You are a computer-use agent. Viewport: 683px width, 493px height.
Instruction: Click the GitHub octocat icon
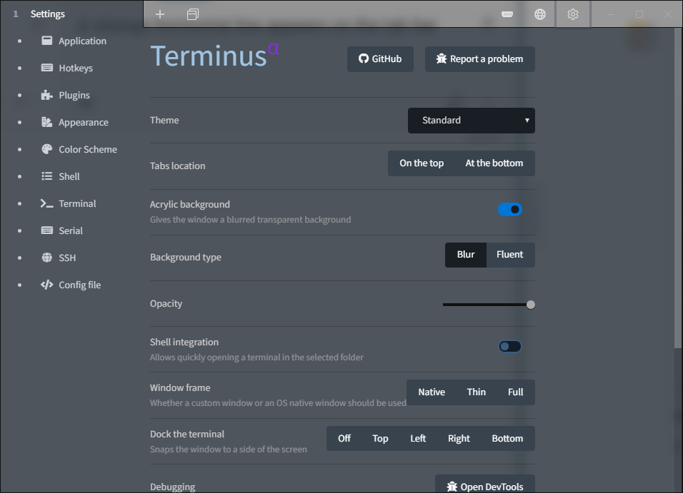pos(363,59)
